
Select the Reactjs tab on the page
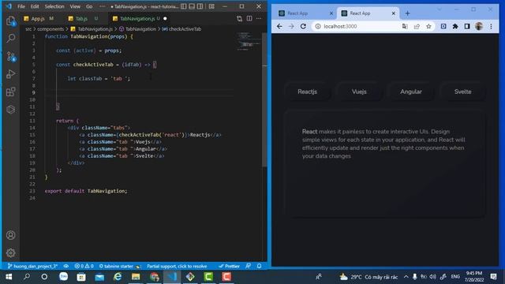[307, 92]
